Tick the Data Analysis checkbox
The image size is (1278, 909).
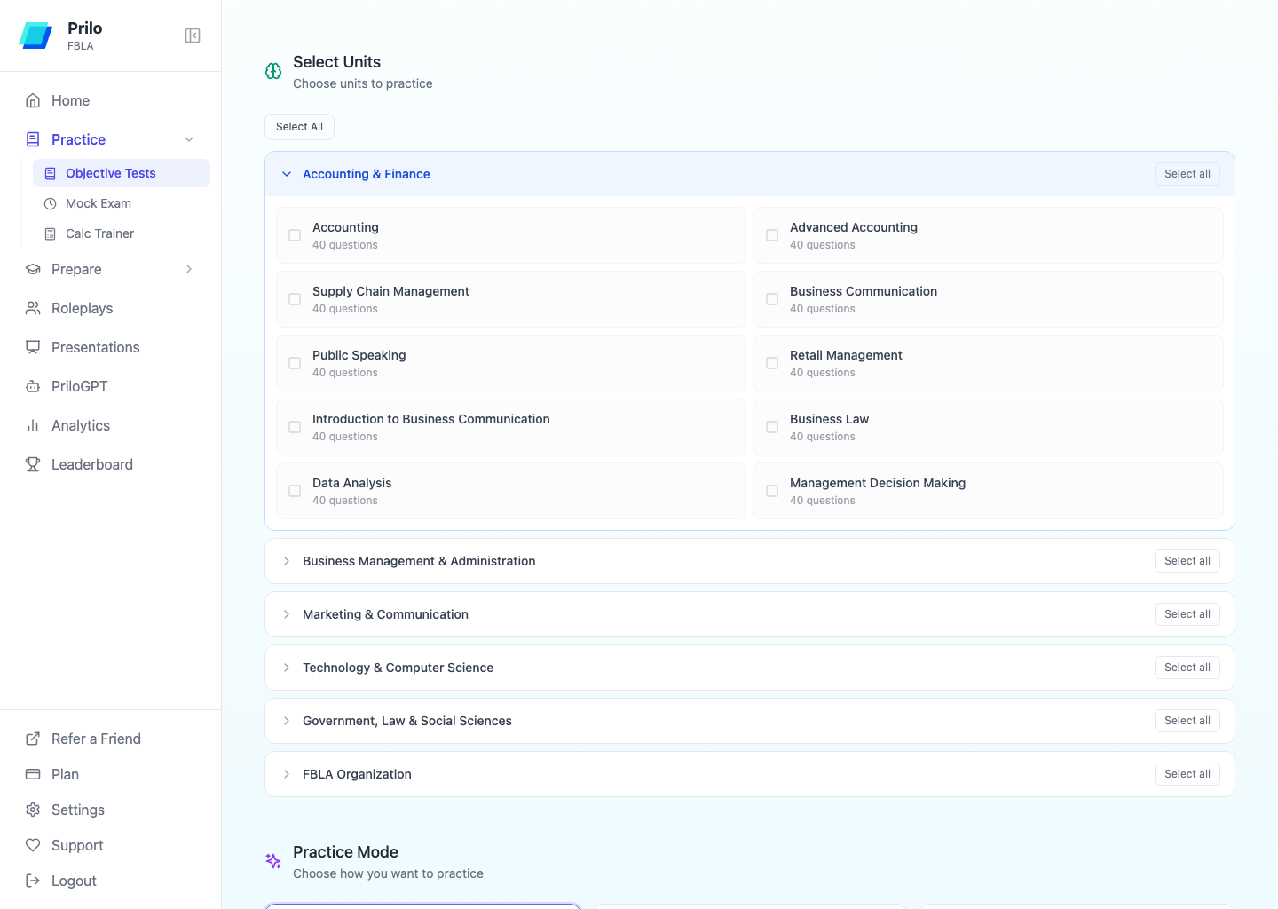[x=295, y=491]
